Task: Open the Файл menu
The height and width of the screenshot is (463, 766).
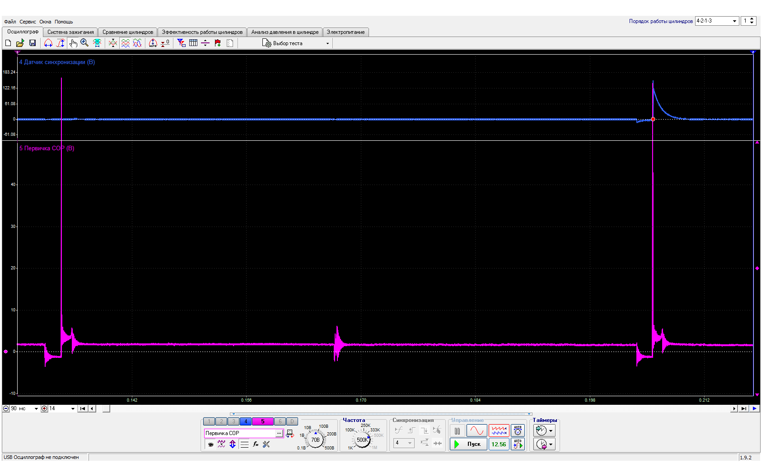Action: (x=10, y=22)
